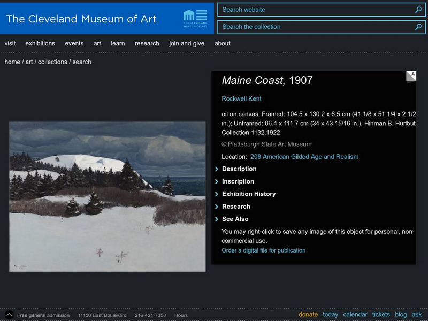The height and width of the screenshot is (321, 428).
Task: Open the join and give menu
Action: click(x=187, y=44)
